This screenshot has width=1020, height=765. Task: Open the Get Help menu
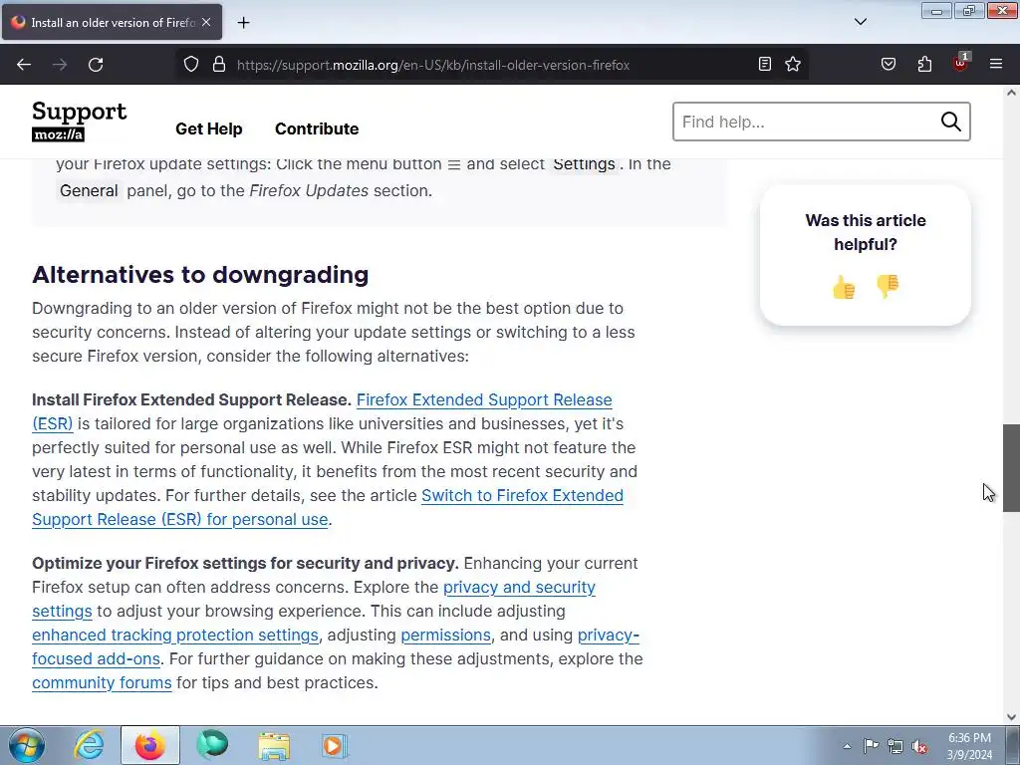[x=209, y=128]
